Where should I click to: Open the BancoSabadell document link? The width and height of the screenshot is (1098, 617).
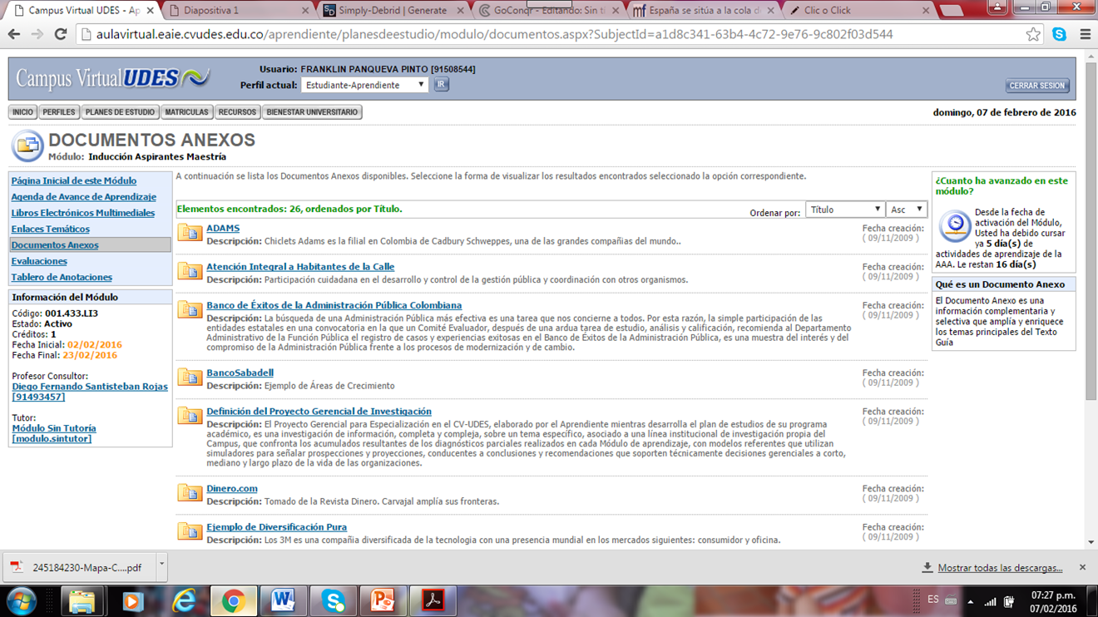click(240, 373)
